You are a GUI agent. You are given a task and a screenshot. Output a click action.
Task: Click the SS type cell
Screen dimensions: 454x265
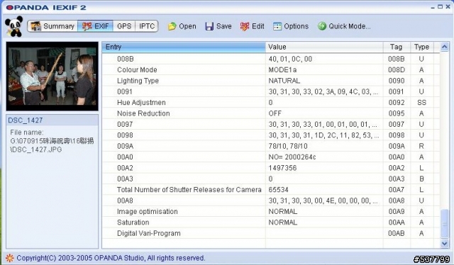[x=421, y=103]
